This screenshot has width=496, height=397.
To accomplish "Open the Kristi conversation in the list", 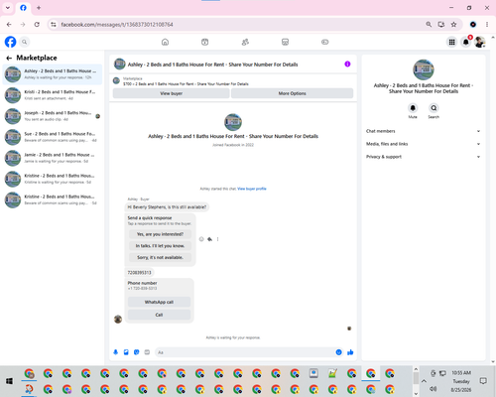I will (x=53, y=95).
